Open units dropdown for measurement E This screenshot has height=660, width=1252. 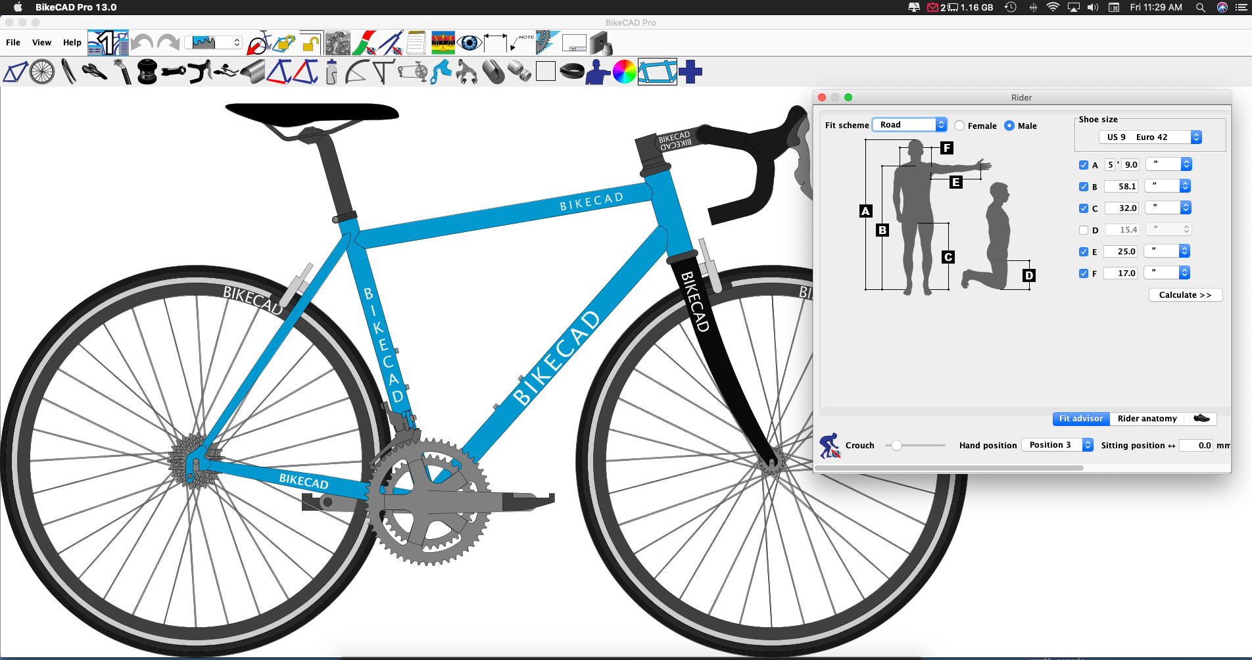[x=1167, y=251]
